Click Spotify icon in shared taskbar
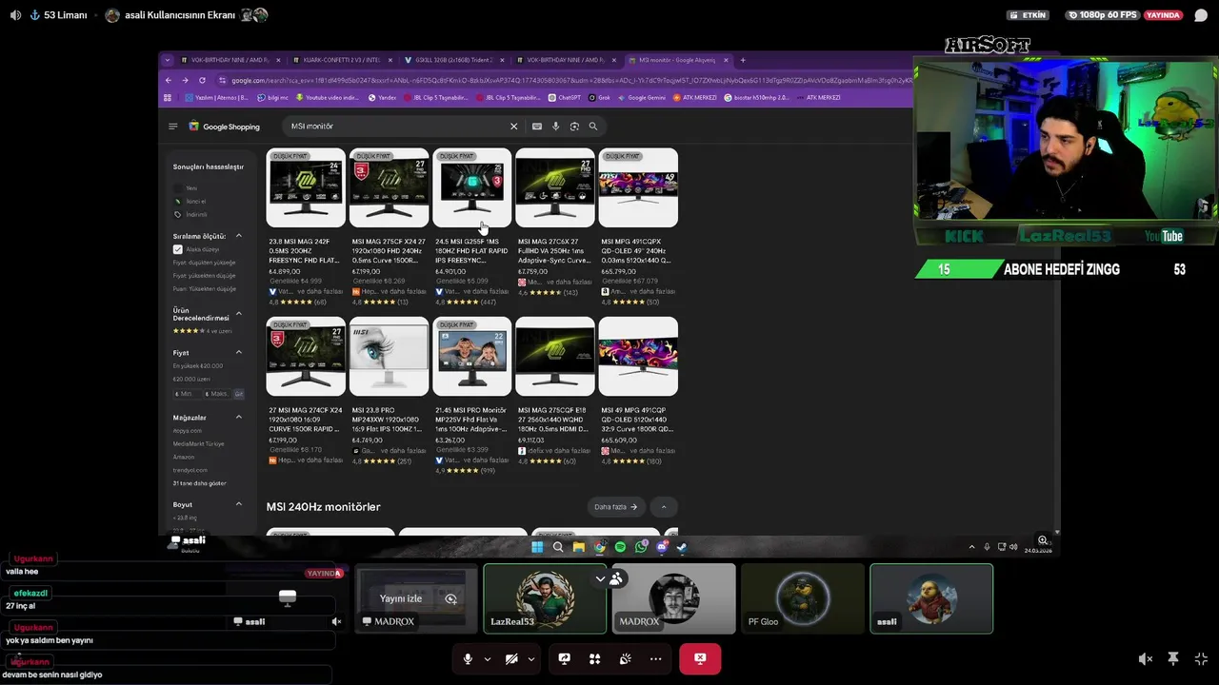The image size is (1219, 685). (x=620, y=547)
